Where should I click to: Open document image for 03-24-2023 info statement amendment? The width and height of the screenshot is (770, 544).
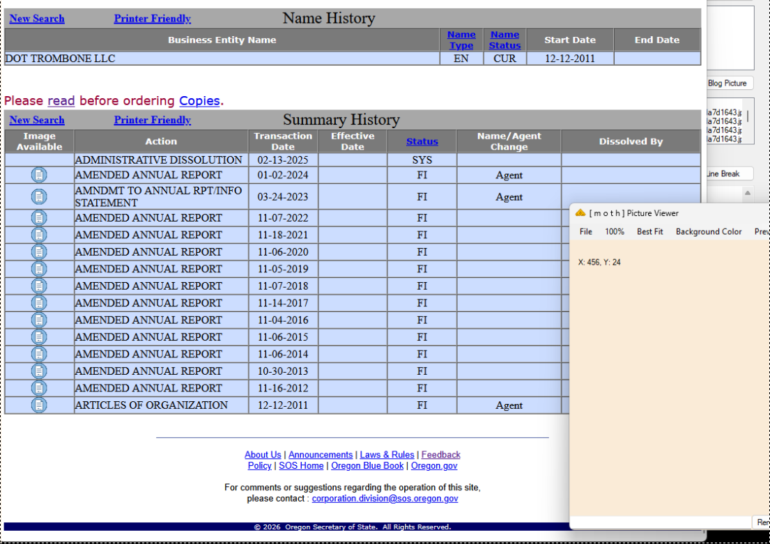[39, 197]
